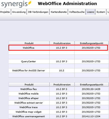This screenshot has height=119, width=109.
Task: Open the Projekte tab
Action: pos(5,12)
